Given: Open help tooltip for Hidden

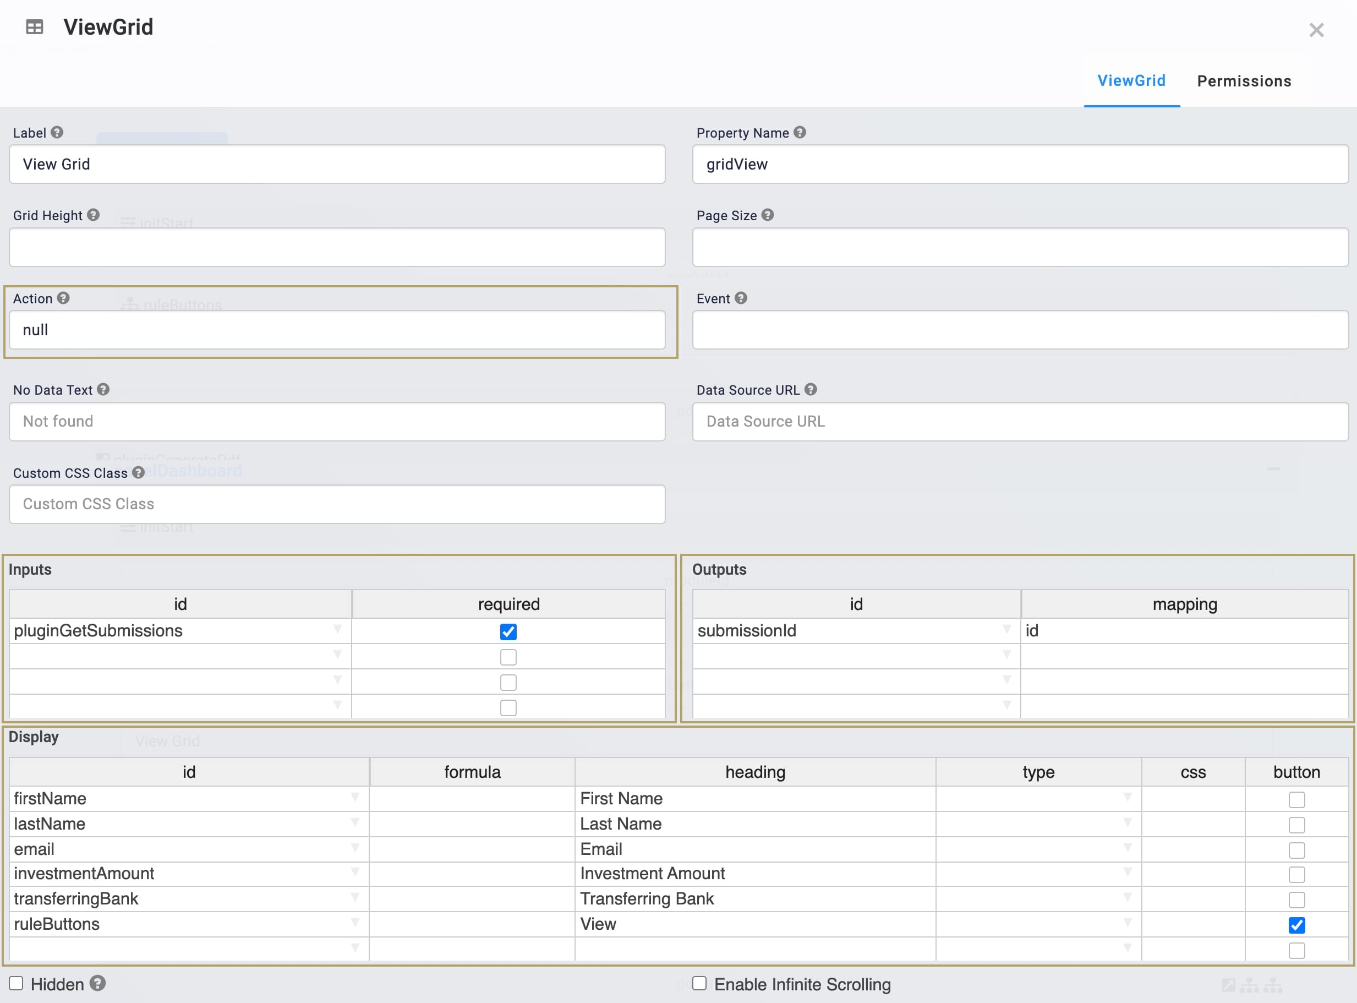Looking at the screenshot, I should click(98, 983).
